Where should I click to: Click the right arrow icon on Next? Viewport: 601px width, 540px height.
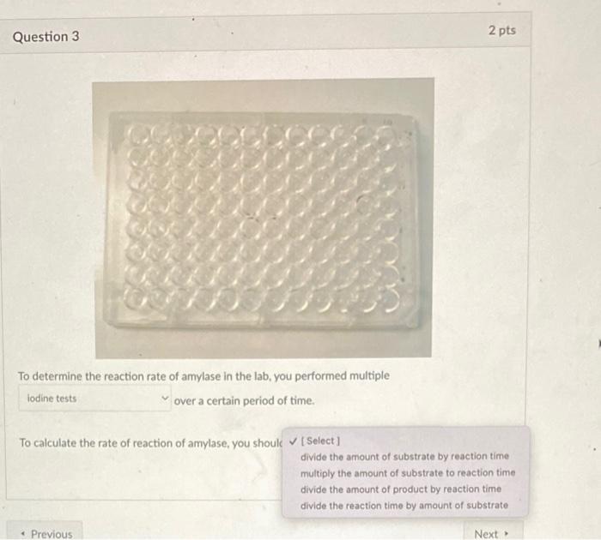[507, 533]
